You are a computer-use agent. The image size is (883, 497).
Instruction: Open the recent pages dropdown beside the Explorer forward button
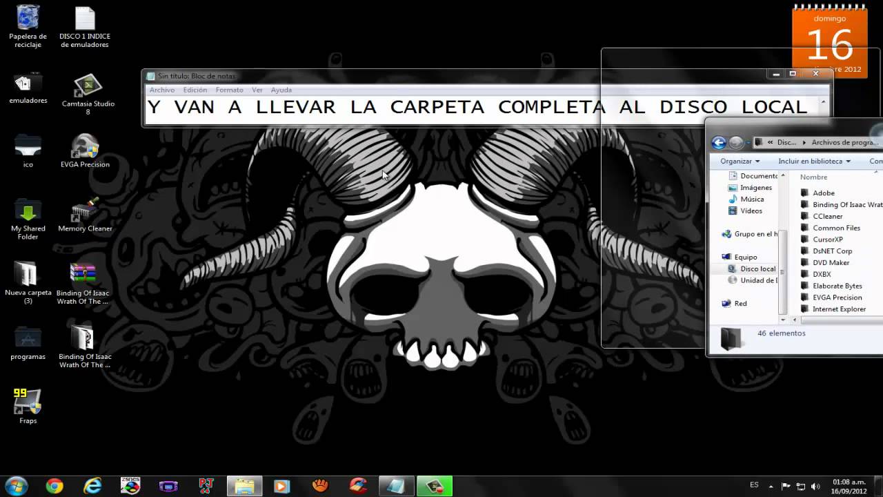748,143
